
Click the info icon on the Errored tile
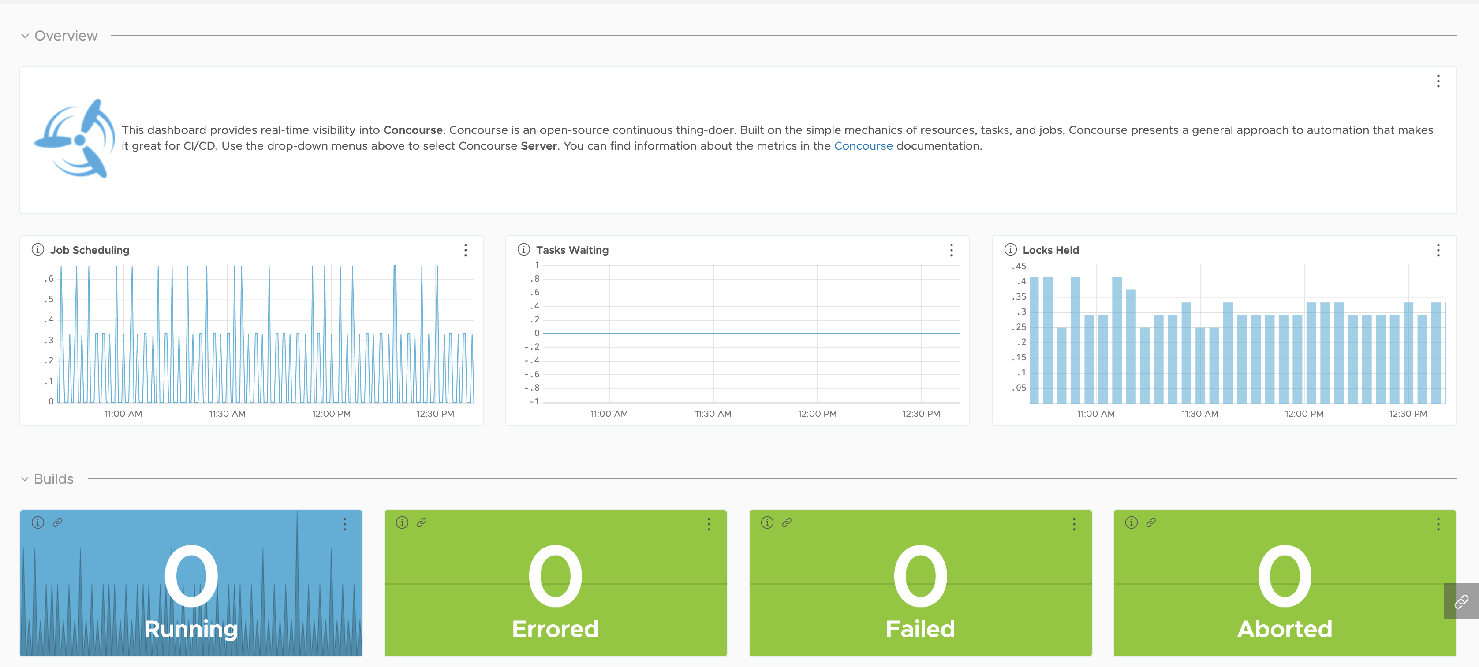tap(402, 522)
